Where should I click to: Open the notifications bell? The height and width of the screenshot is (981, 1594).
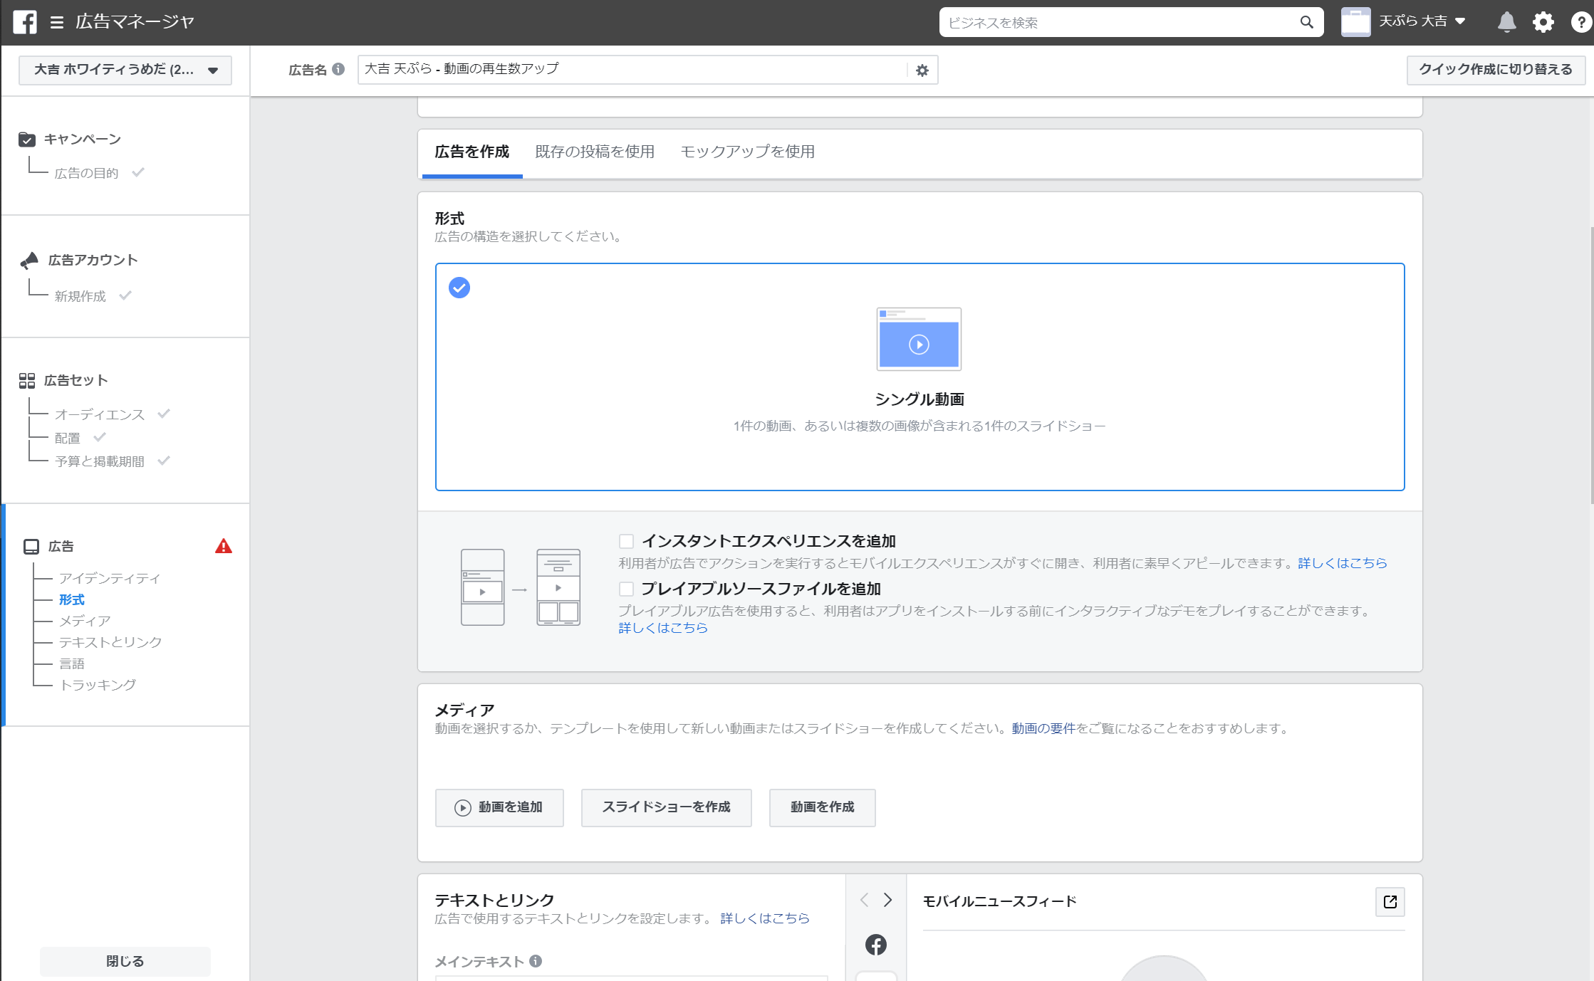click(x=1506, y=22)
